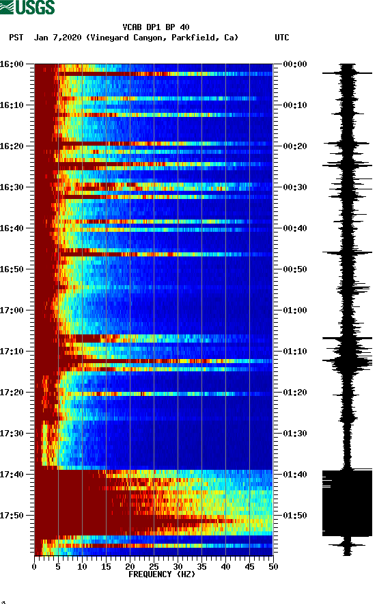Click the 00:10 UTC time label
Screen dimensions: 377x610
point(295,105)
